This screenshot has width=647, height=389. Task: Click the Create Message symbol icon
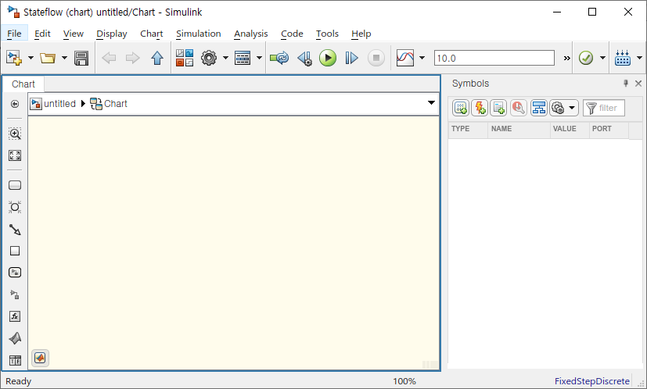(498, 108)
